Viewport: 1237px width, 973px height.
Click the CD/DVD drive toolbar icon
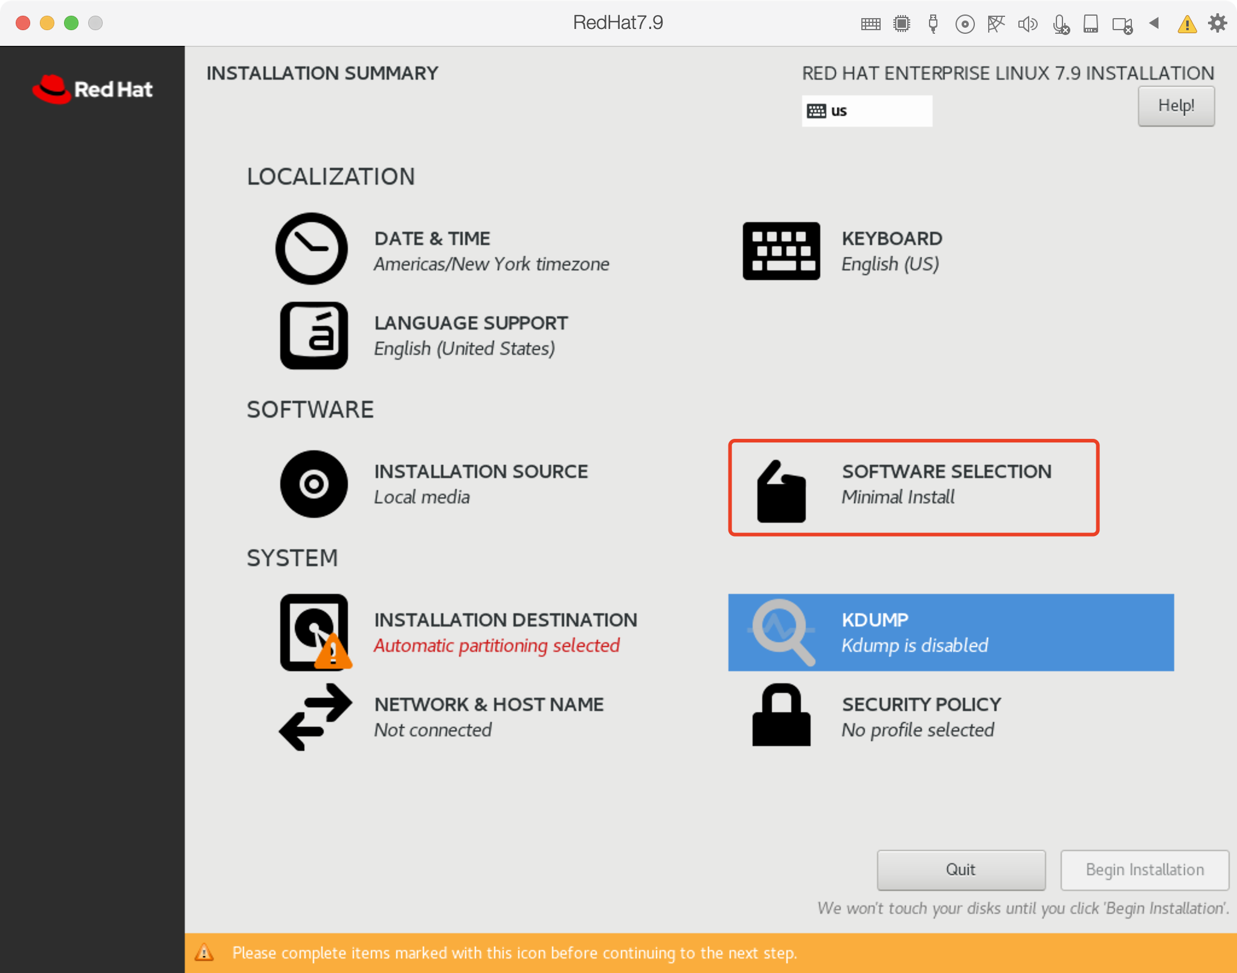[965, 24]
